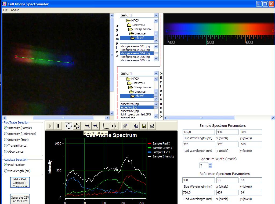Switch abscissa to Wavelength (nm)
The width and height of the screenshot is (275, 204).
6,171
